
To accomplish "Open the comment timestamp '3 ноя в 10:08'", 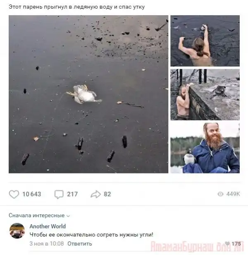I will click(x=47, y=243).
